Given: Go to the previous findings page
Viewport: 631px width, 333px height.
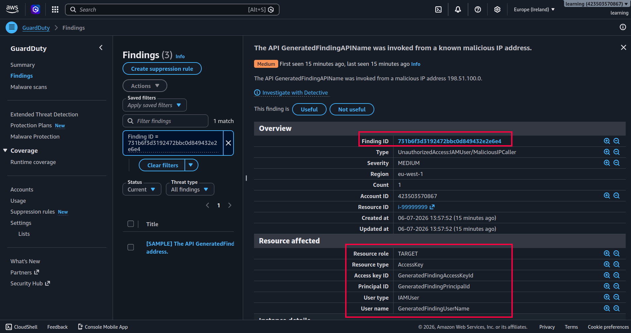Looking at the screenshot, I should [x=208, y=205].
